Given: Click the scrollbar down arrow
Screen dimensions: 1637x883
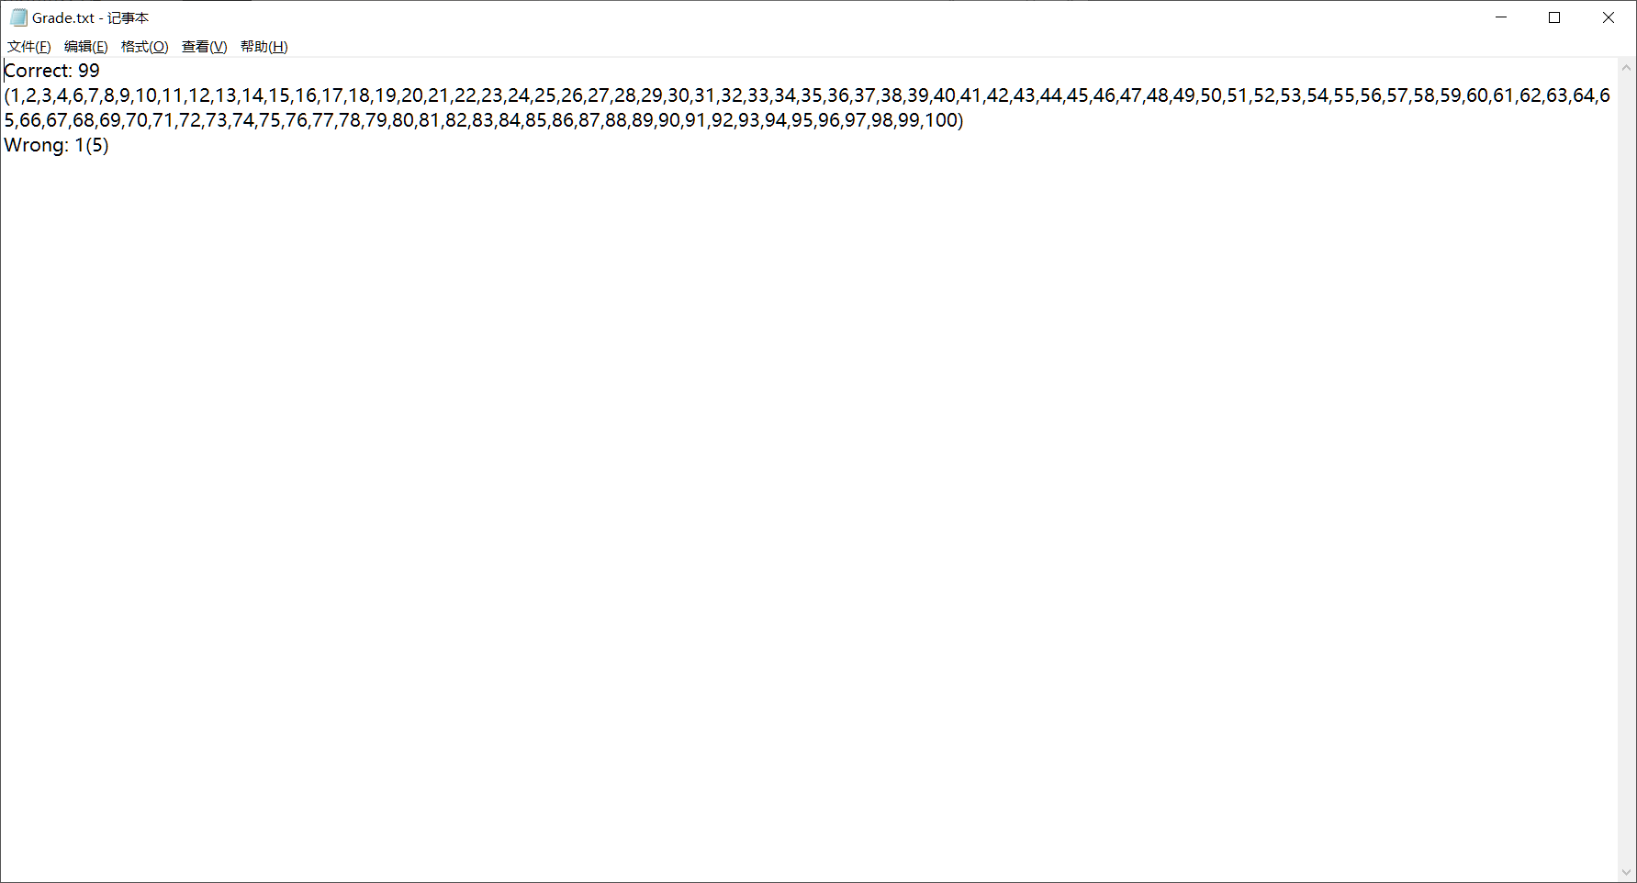Looking at the screenshot, I should [x=1627, y=873].
